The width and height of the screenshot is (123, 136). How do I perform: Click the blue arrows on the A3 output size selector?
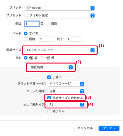[x=82, y=104]
